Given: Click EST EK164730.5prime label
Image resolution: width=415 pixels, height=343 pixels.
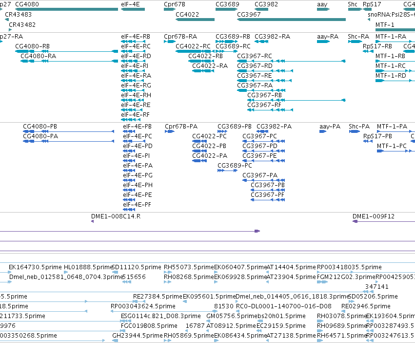Looking at the screenshot, I should click(x=35, y=267).
